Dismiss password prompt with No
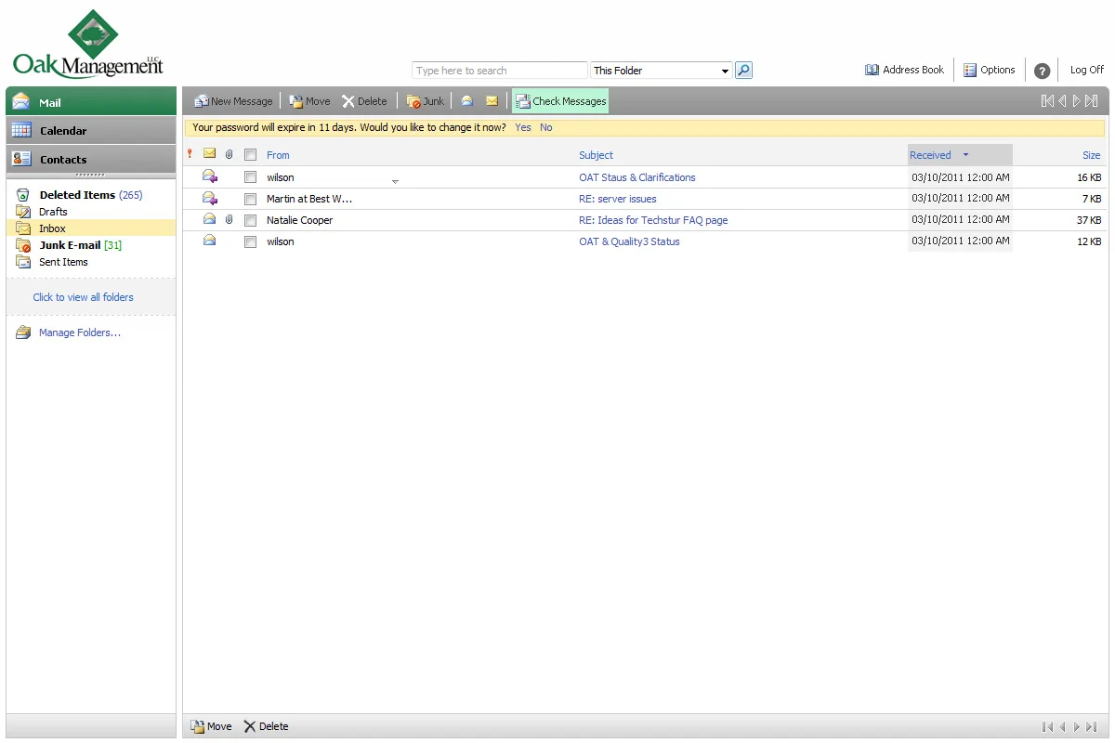Screen dimensions: 1115x743 (546, 127)
